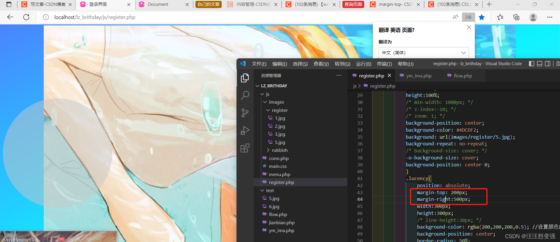
Task: Click the translate icon in address bar
Action: 468,17
